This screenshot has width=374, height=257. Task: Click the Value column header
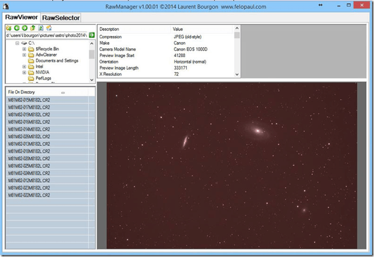[x=202, y=29]
